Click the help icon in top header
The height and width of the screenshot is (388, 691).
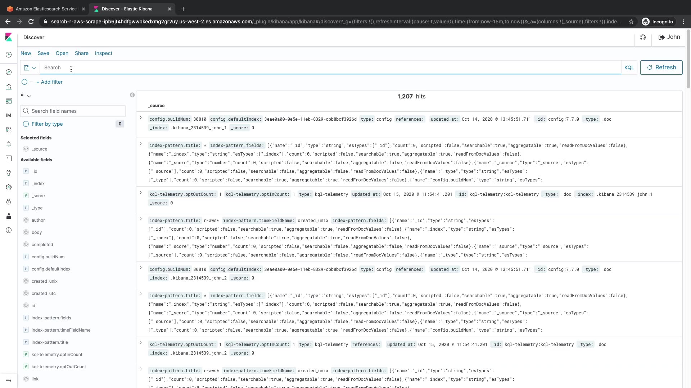pos(643,37)
